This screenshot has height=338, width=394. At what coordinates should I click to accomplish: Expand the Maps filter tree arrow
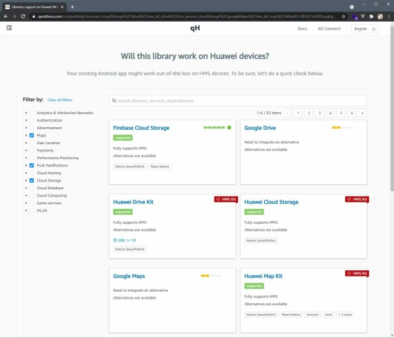click(26, 135)
